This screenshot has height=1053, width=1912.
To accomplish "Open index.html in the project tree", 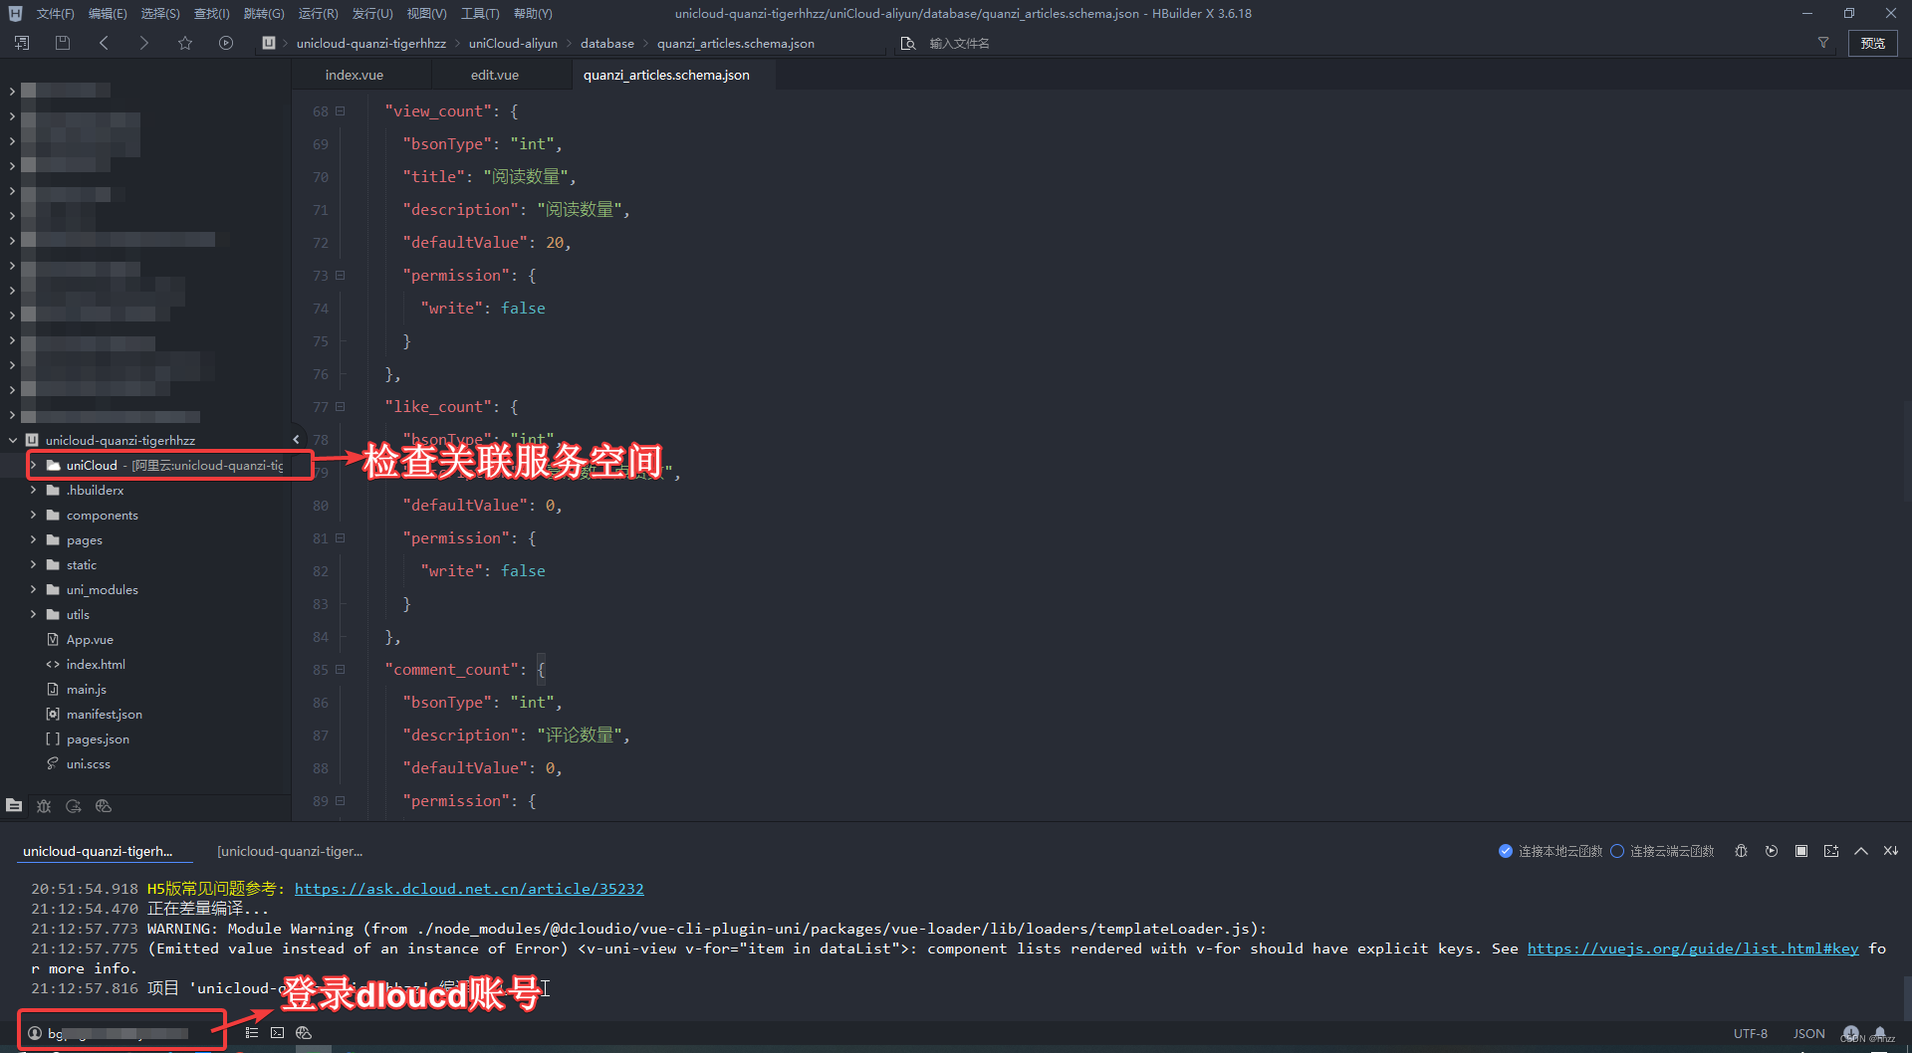I will (x=96, y=664).
